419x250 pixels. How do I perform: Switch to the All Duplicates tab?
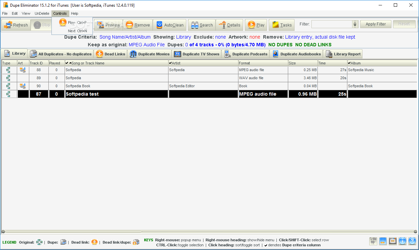click(x=61, y=54)
